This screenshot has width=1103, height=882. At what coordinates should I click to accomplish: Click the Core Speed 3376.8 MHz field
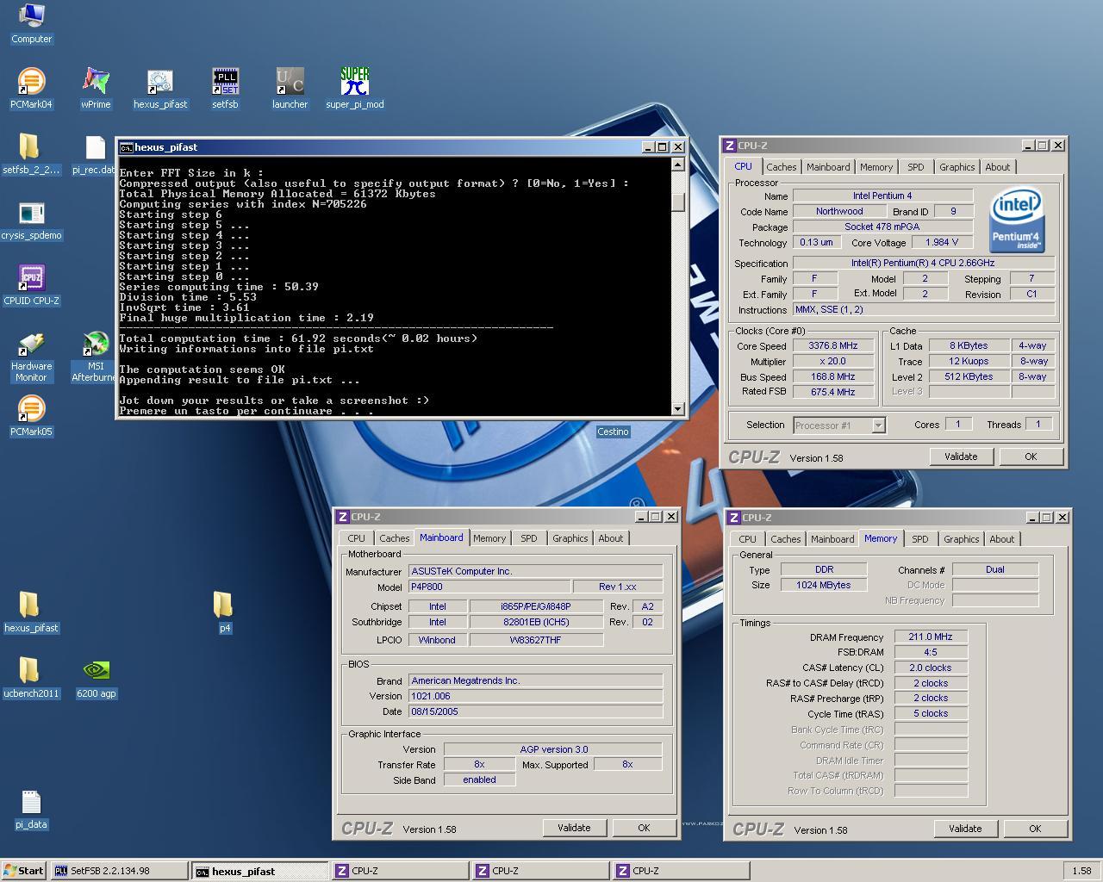coord(833,345)
